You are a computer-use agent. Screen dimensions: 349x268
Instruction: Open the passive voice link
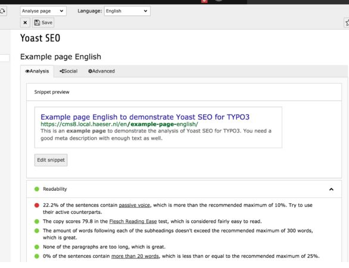(x=135, y=205)
